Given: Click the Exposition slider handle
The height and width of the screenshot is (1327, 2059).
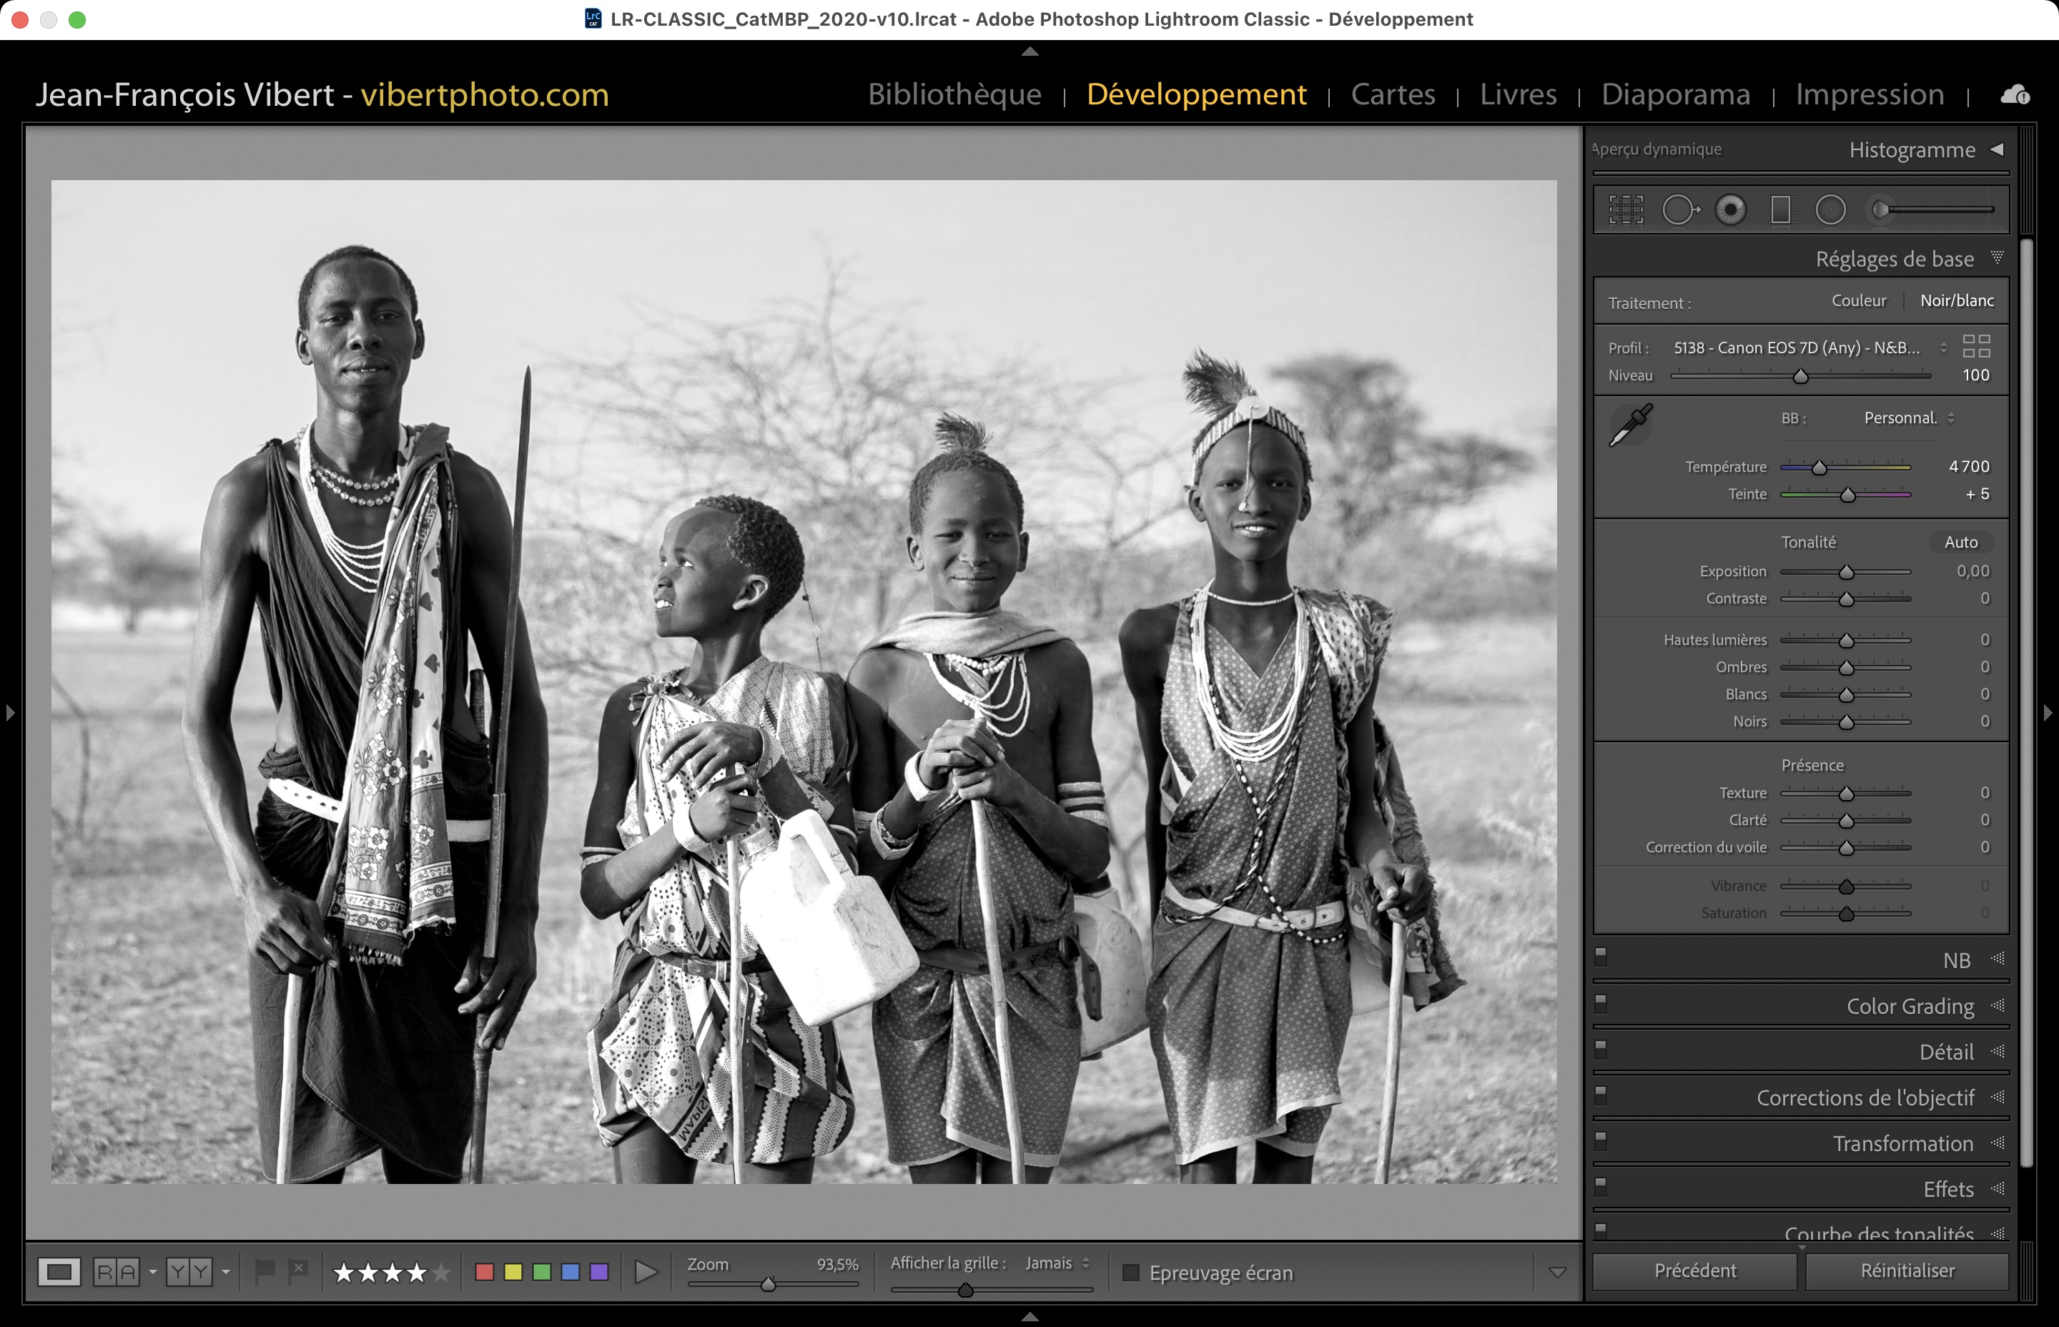Looking at the screenshot, I should click(1846, 572).
